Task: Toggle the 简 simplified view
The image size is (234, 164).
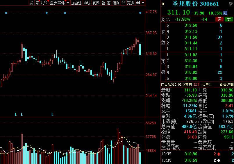Action: click(x=37, y=3)
